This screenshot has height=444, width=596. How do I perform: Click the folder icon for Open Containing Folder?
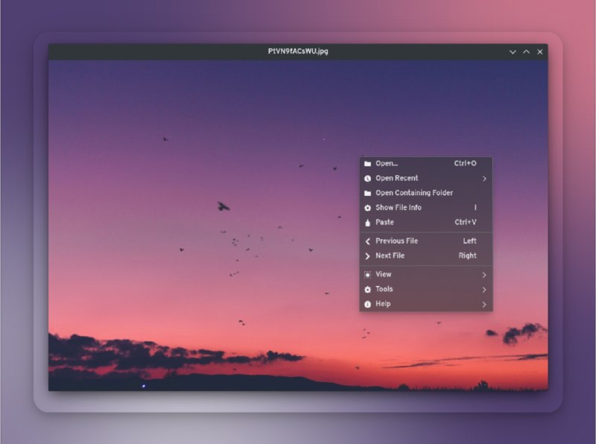(367, 194)
